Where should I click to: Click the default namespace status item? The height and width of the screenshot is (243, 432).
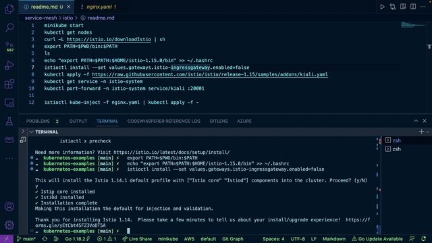point(209,239)
